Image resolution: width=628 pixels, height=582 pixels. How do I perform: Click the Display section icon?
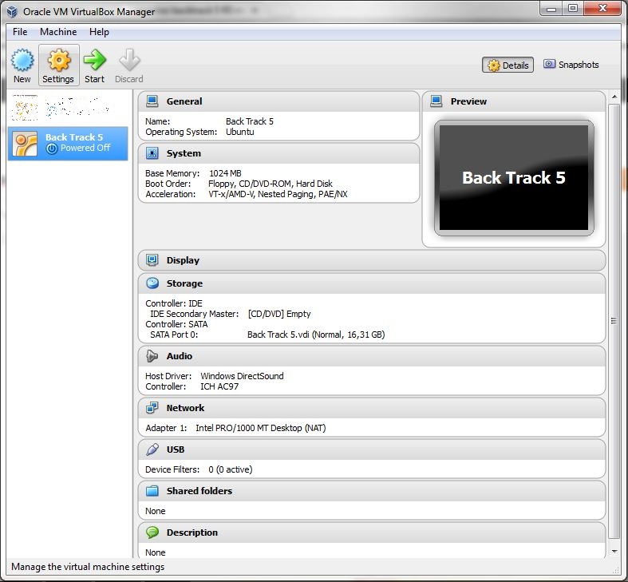(x=152, y=260)
